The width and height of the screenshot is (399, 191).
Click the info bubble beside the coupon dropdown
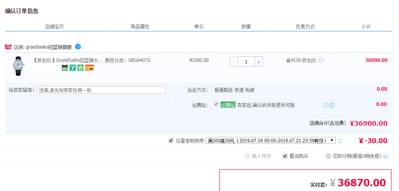pyautogui.click(x=340, y=141)
